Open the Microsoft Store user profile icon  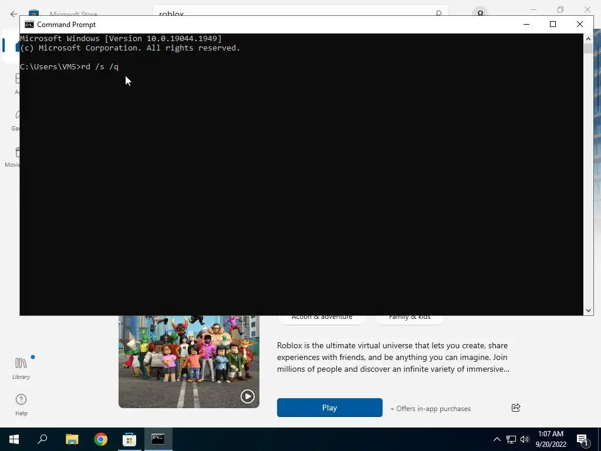480,13
